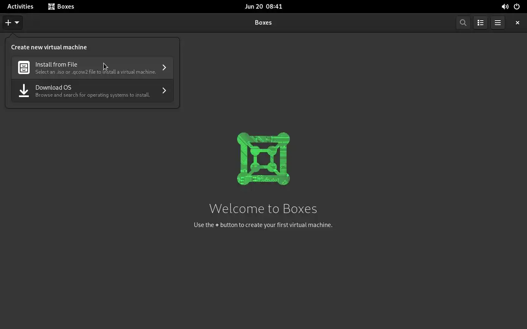This screenshot has height=329, width=527.
Task: Close the Boxes window
Action: coord(518,23)
